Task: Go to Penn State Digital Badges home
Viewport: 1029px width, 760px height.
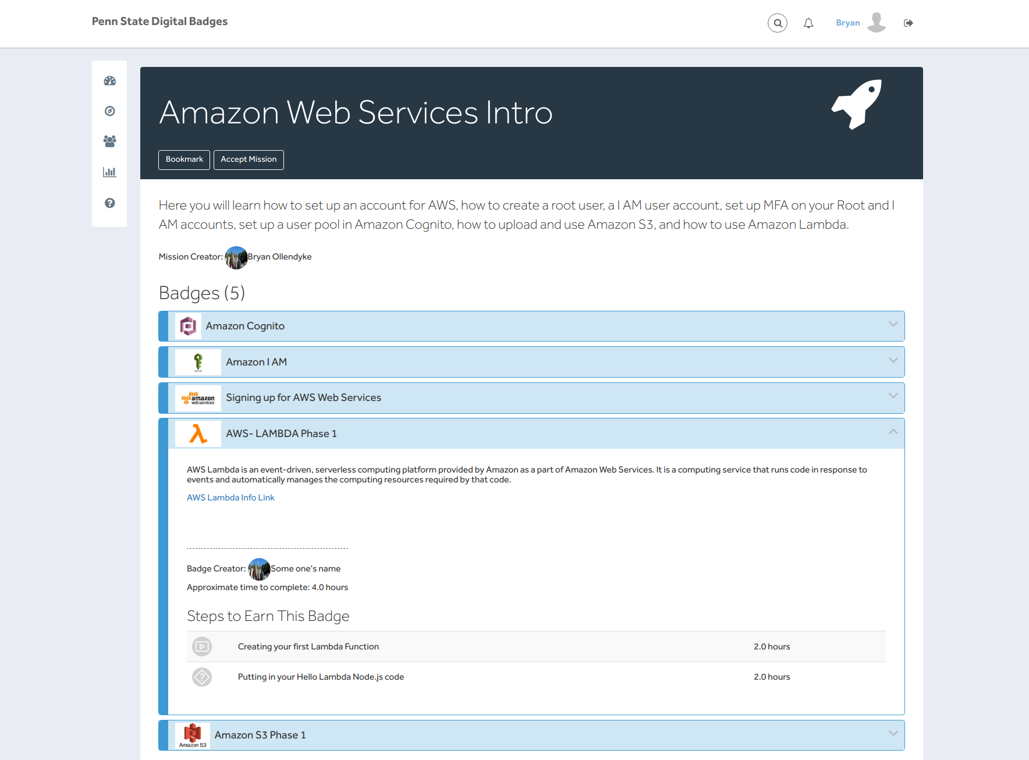Action: [x=159, y=22]
